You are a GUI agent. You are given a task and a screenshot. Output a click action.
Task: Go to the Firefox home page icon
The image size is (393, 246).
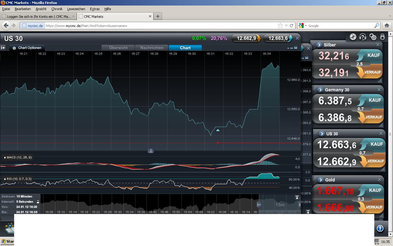pos(387,26)
